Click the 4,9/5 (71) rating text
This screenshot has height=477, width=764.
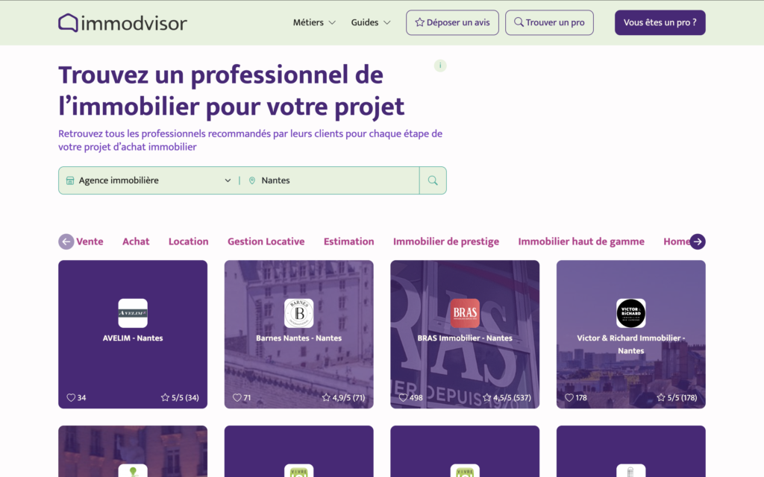(349, 398)
